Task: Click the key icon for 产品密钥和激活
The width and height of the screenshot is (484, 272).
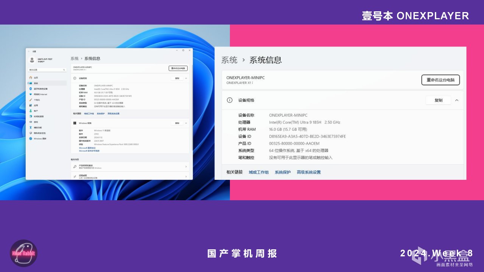Action: coord(75,167)
